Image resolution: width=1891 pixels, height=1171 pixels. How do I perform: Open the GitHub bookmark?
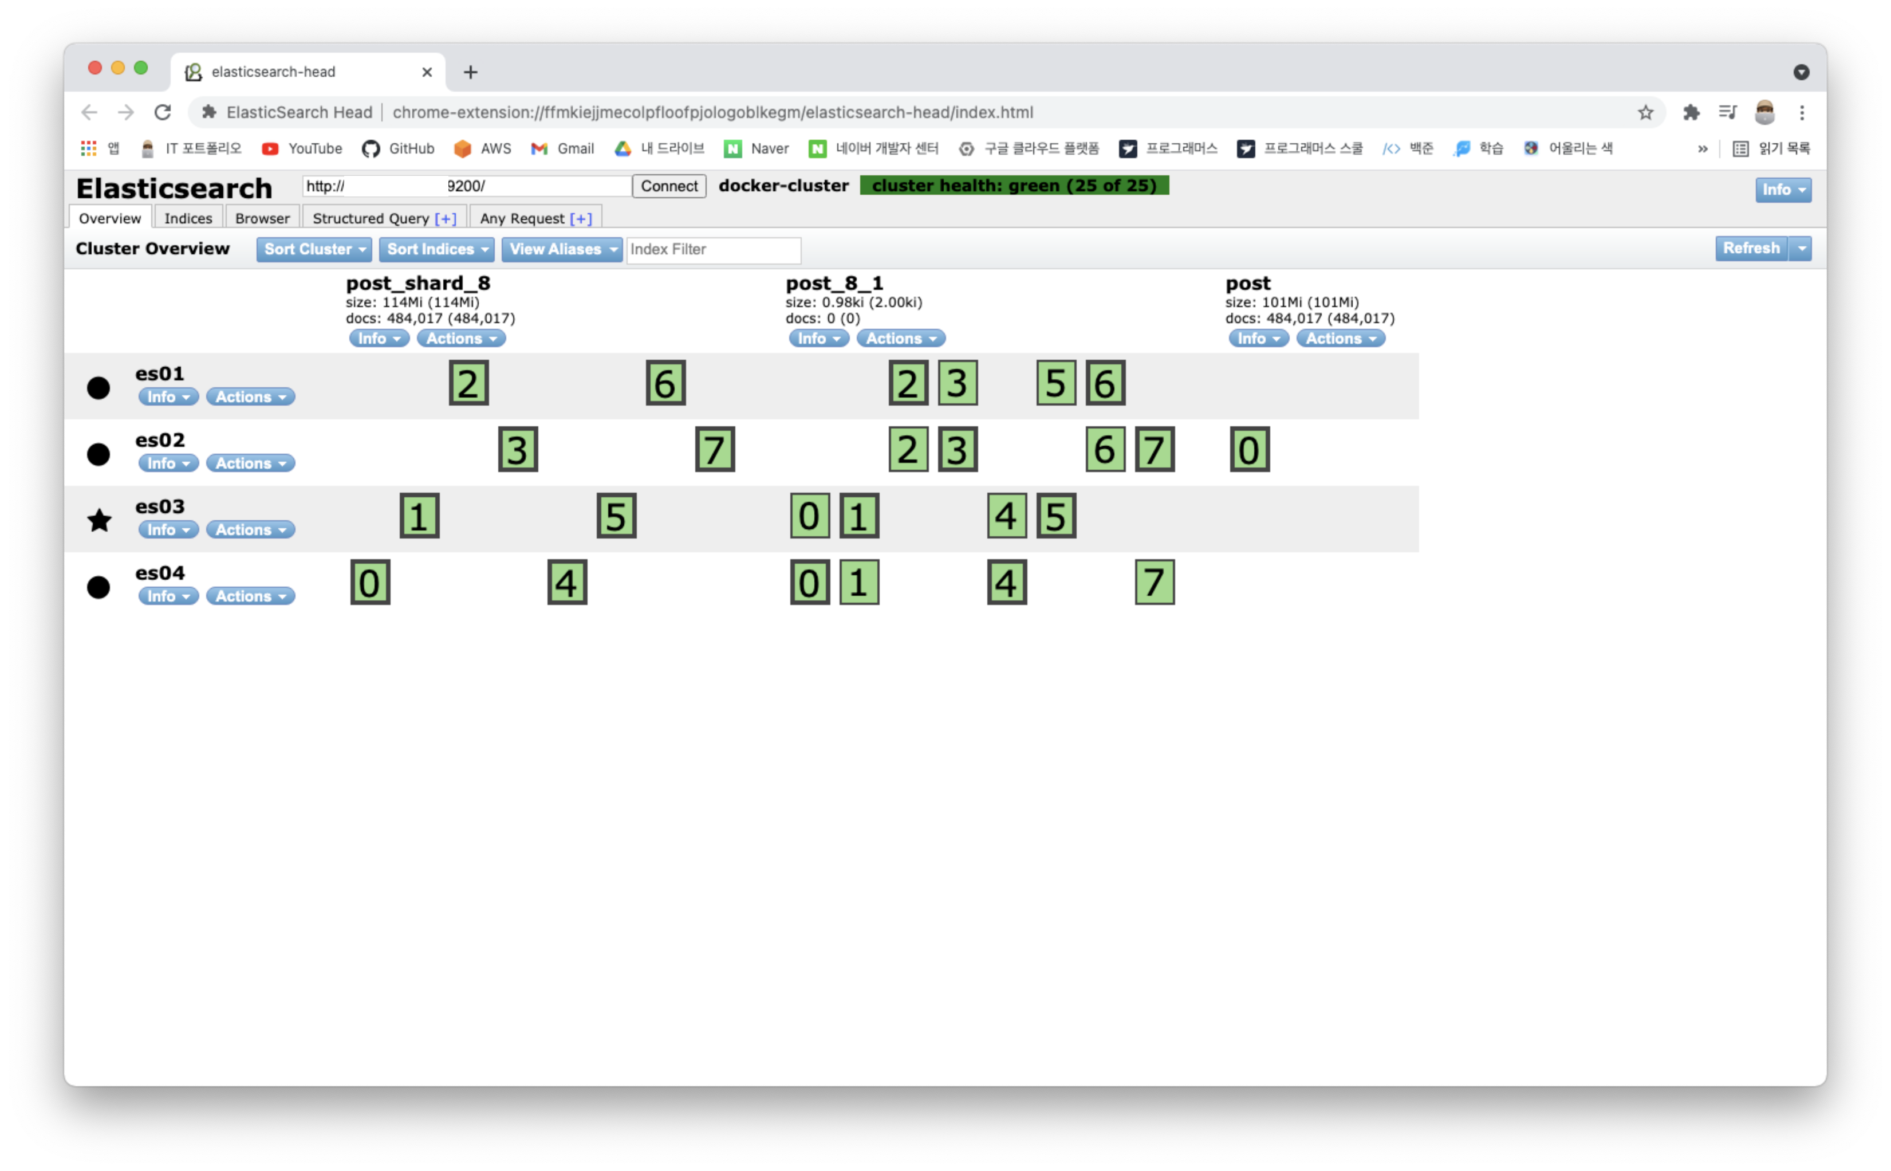coord(398,148)
